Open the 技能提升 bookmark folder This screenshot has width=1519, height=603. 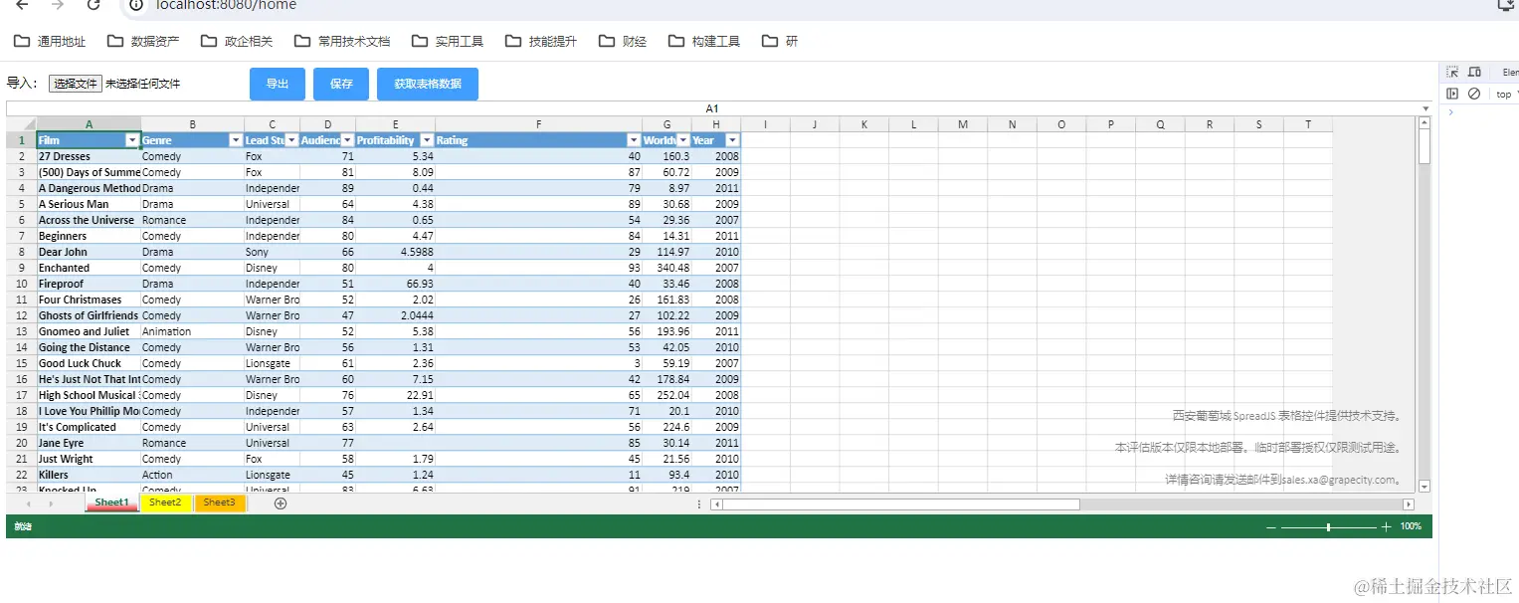pos(541,41)
